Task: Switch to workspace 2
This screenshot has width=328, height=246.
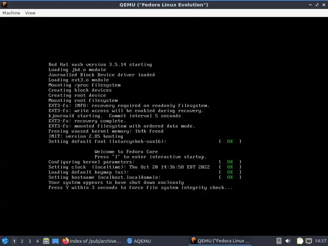Action: [x=22, y=241]
